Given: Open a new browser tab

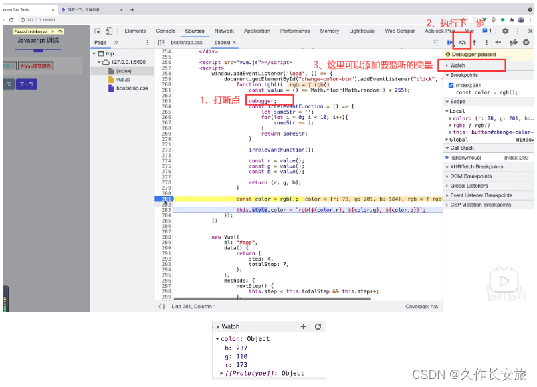Looking at the screenshot, I should [x=132, y=10].
